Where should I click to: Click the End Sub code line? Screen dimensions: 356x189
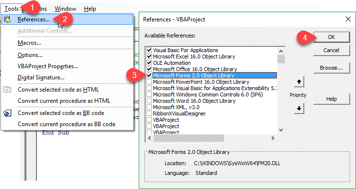pos(55,132)
